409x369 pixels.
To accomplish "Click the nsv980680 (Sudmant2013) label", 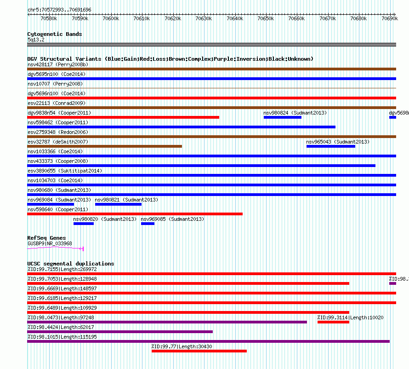I will pos(59,190).
